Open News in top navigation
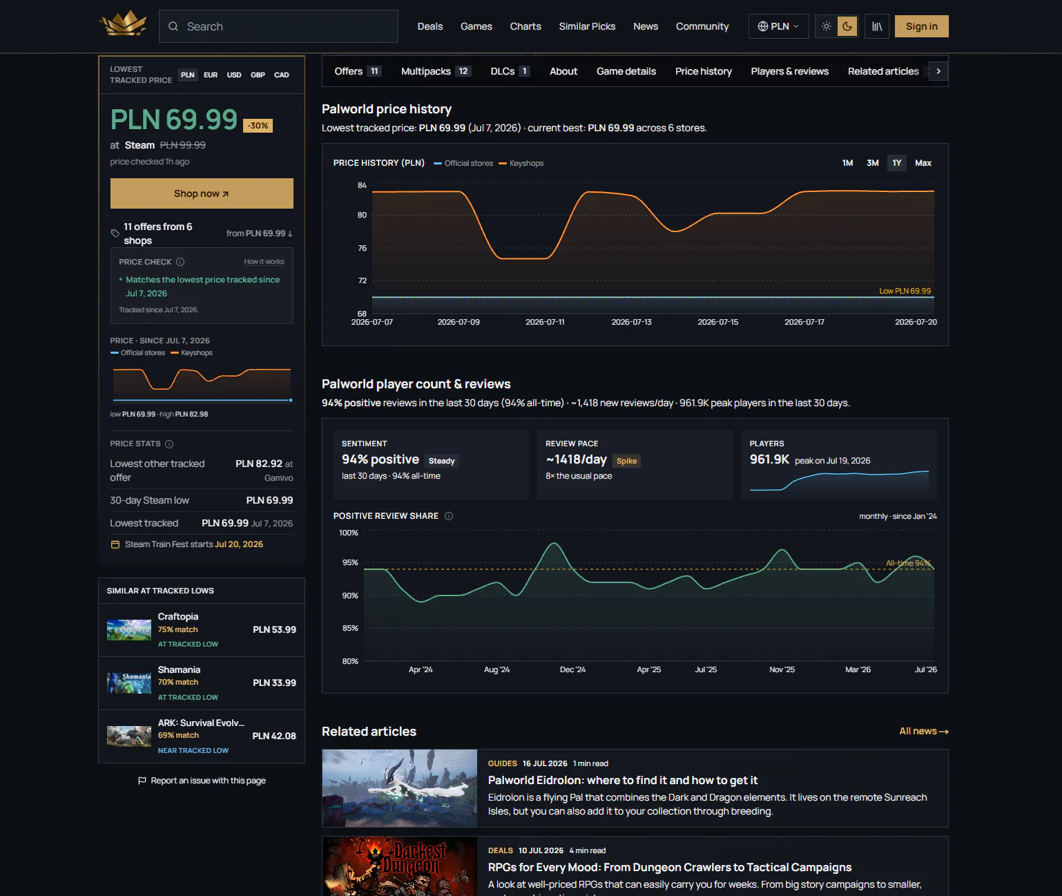Image resolution: width=1062 pixels, height=896 pixels. pyautogui.click(x=646, y=26)
